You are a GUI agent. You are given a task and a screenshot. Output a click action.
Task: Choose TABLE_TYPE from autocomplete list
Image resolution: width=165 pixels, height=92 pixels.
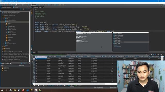131,43
